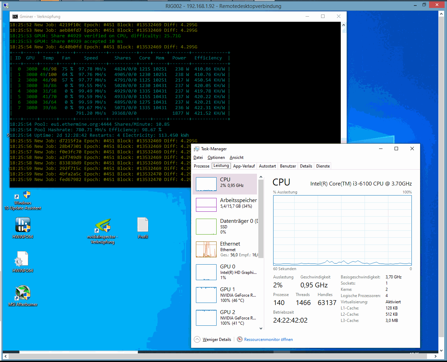Image resolution: width=447 pixels, height=362 pixels.
Task: Click the Pool eu1.ethermine.org:4444 line in Gminer
Action: click(x=90, y=124)
